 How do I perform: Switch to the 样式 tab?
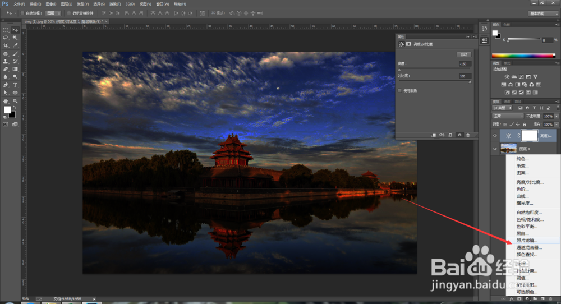[x=507, y=63]
